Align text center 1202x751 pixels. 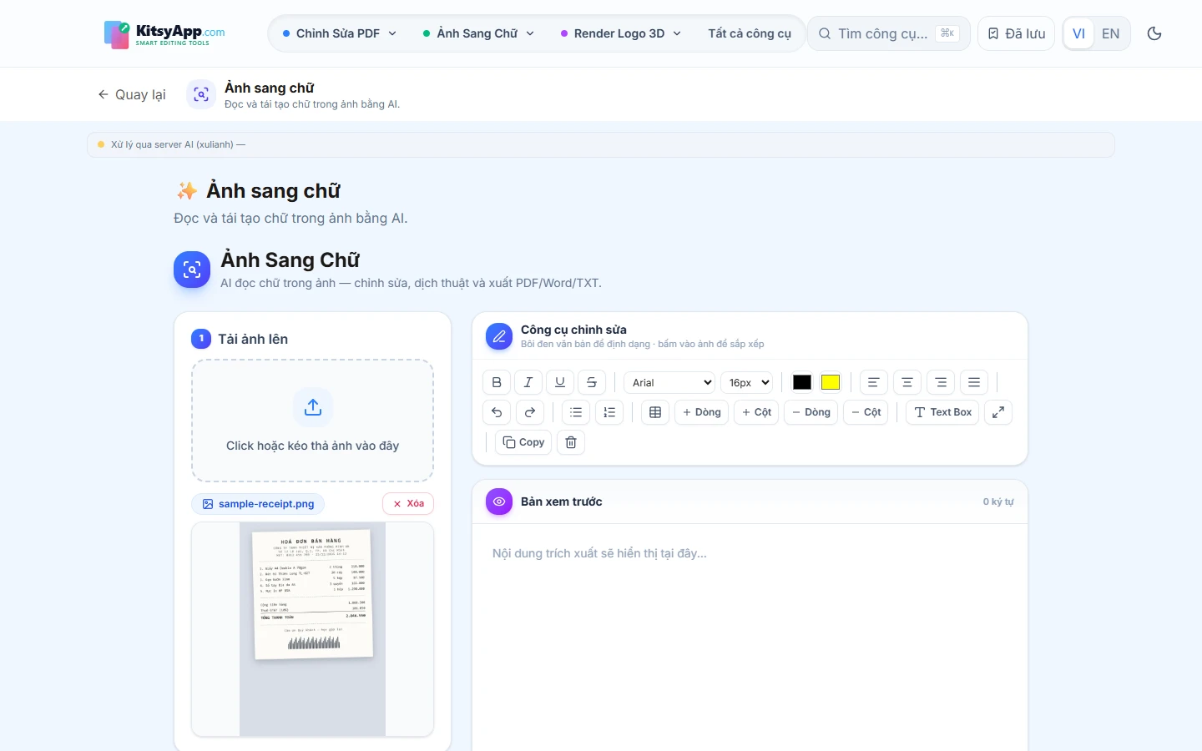(x=907, y=382)
